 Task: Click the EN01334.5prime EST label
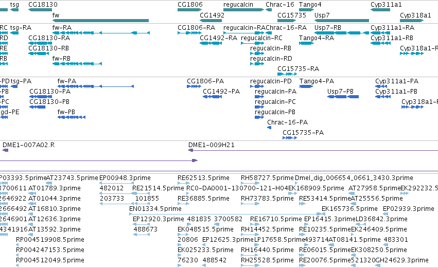click(155, 209)
